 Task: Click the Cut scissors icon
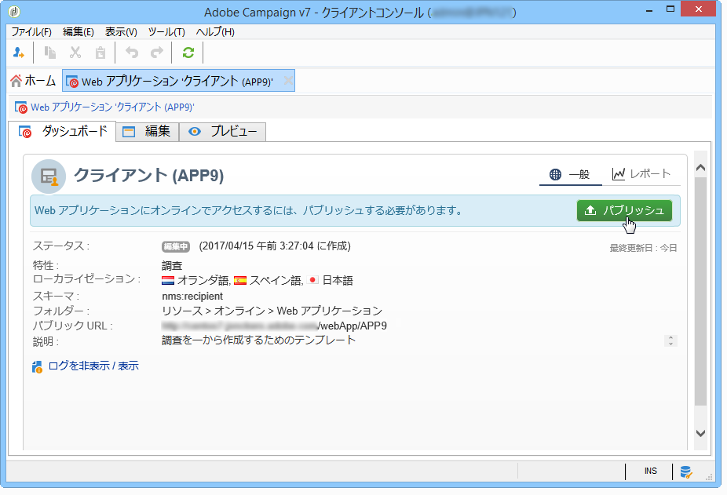(x=75, y=53)
